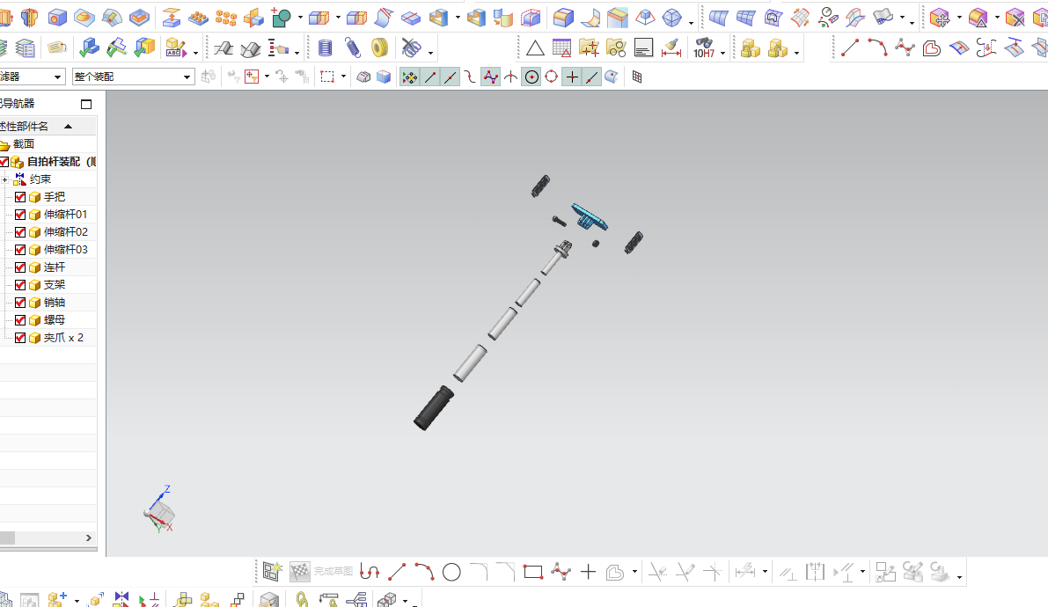Select the Rectangle sketch tool

click(x=532, y=572)
